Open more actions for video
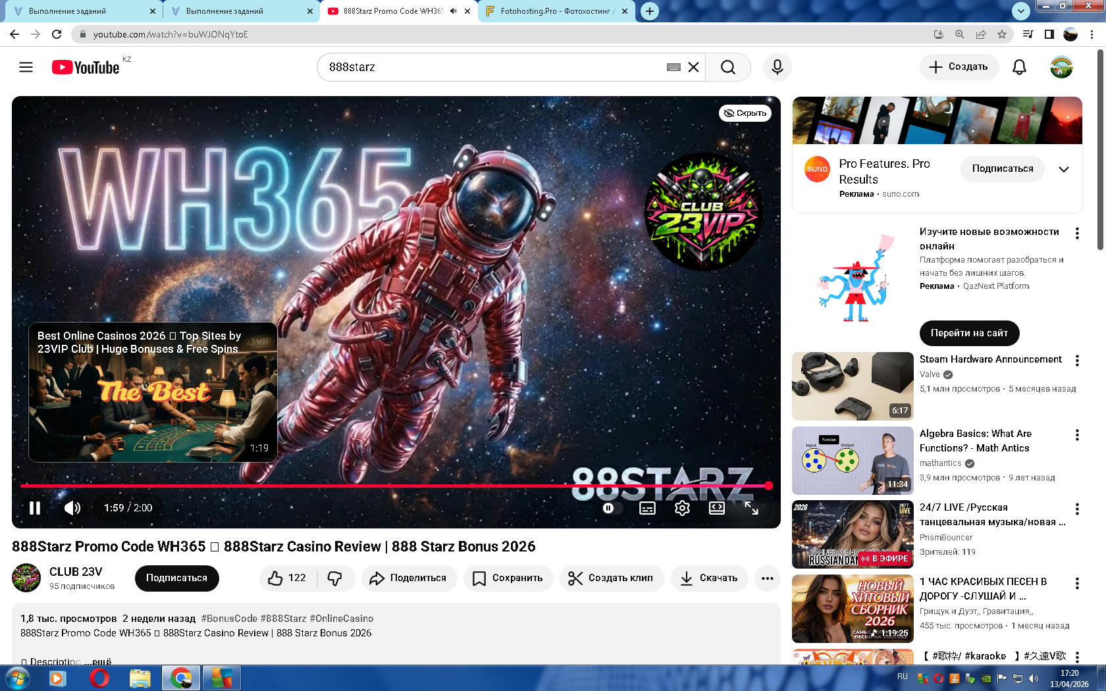This screenshot has height=691, width=1106. click(x=767, y=578)
